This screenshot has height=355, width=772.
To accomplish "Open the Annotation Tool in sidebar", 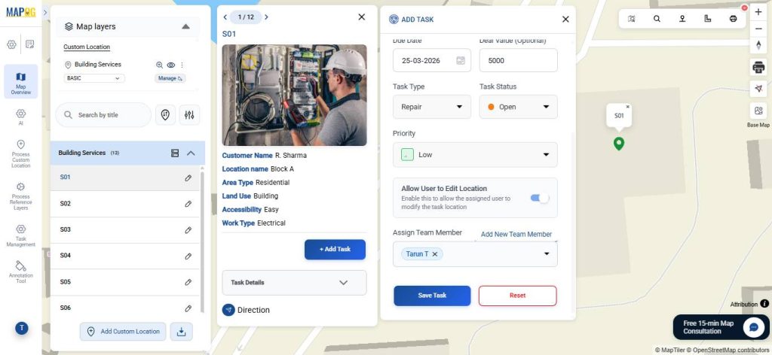I will (20, 272).
